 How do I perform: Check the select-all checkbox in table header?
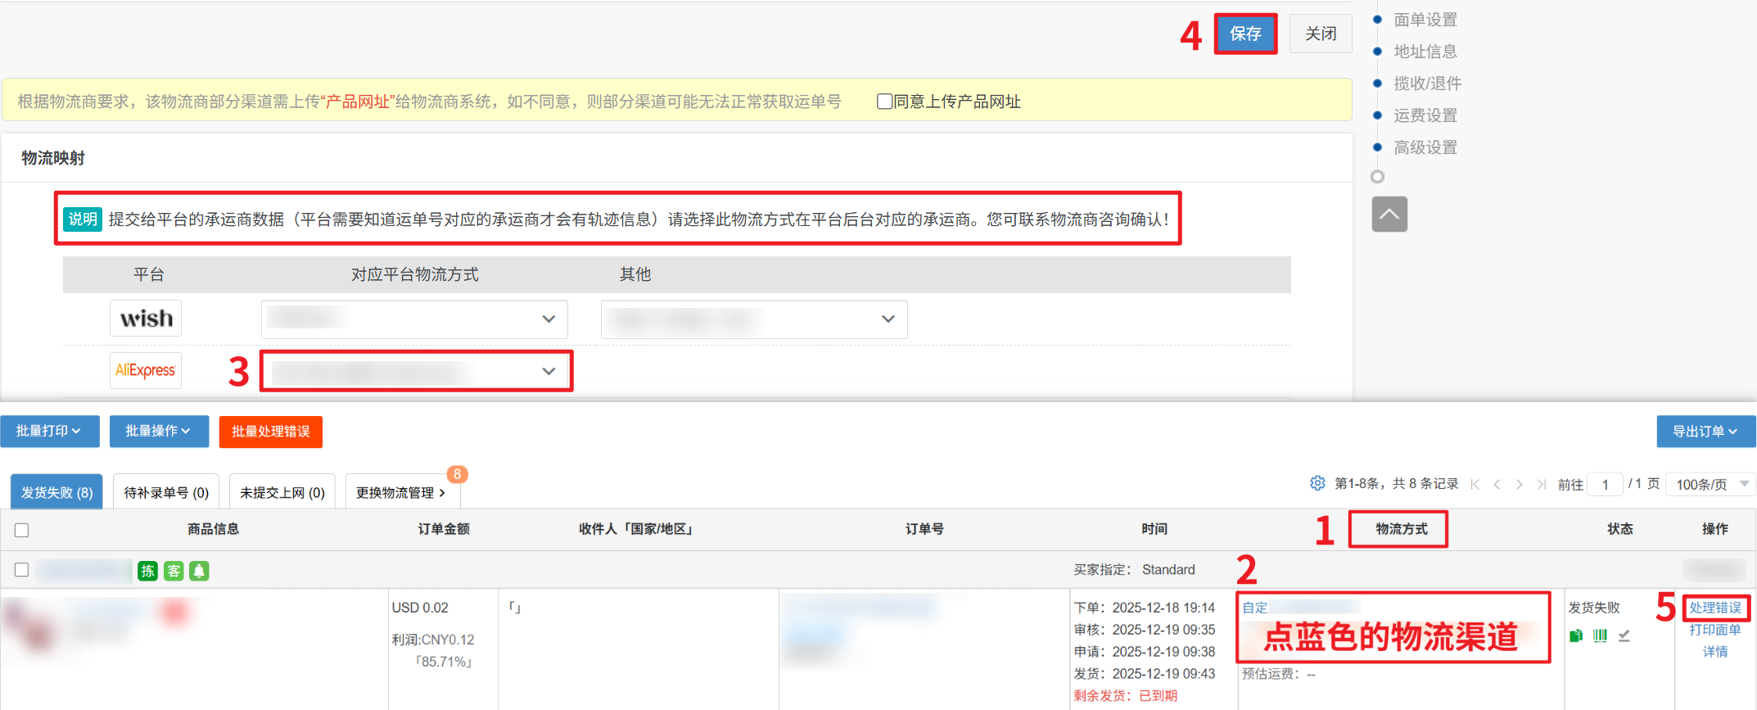tap(22, 530)
